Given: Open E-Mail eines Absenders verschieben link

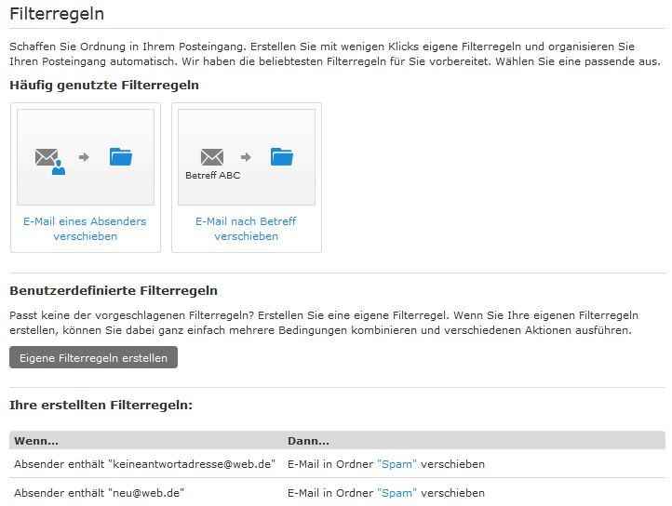Looking at the screenshot, I should pyautogui.click(x=85, y=229).
